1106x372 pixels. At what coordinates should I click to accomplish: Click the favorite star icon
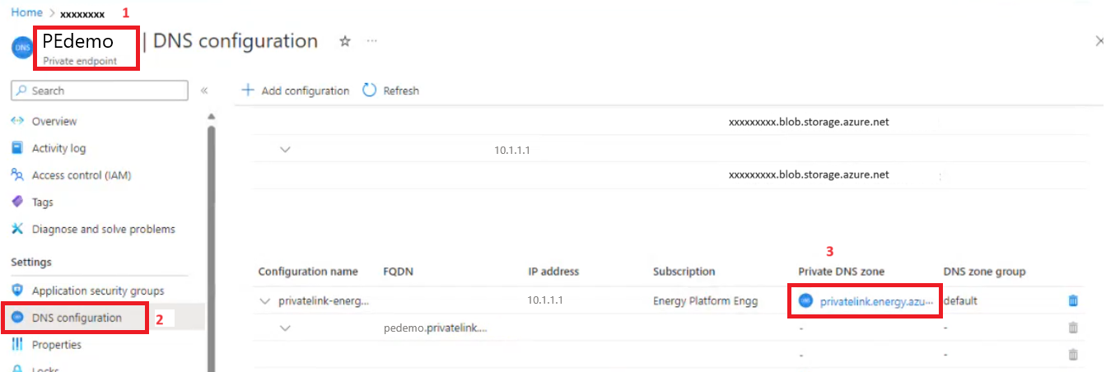[x=345, y=41]
